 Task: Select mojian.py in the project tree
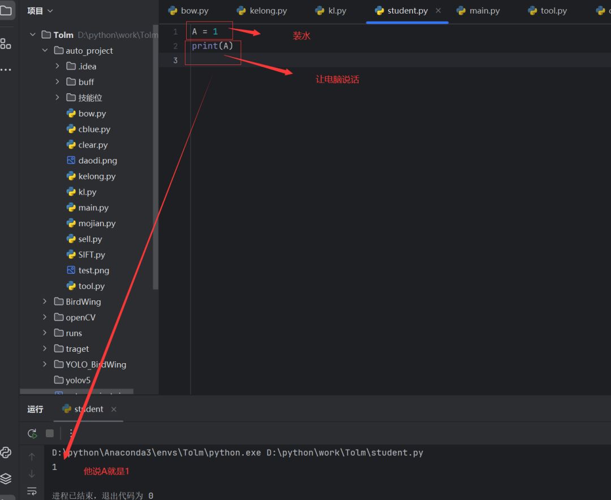pyautogui.click(x=91, y=223)
